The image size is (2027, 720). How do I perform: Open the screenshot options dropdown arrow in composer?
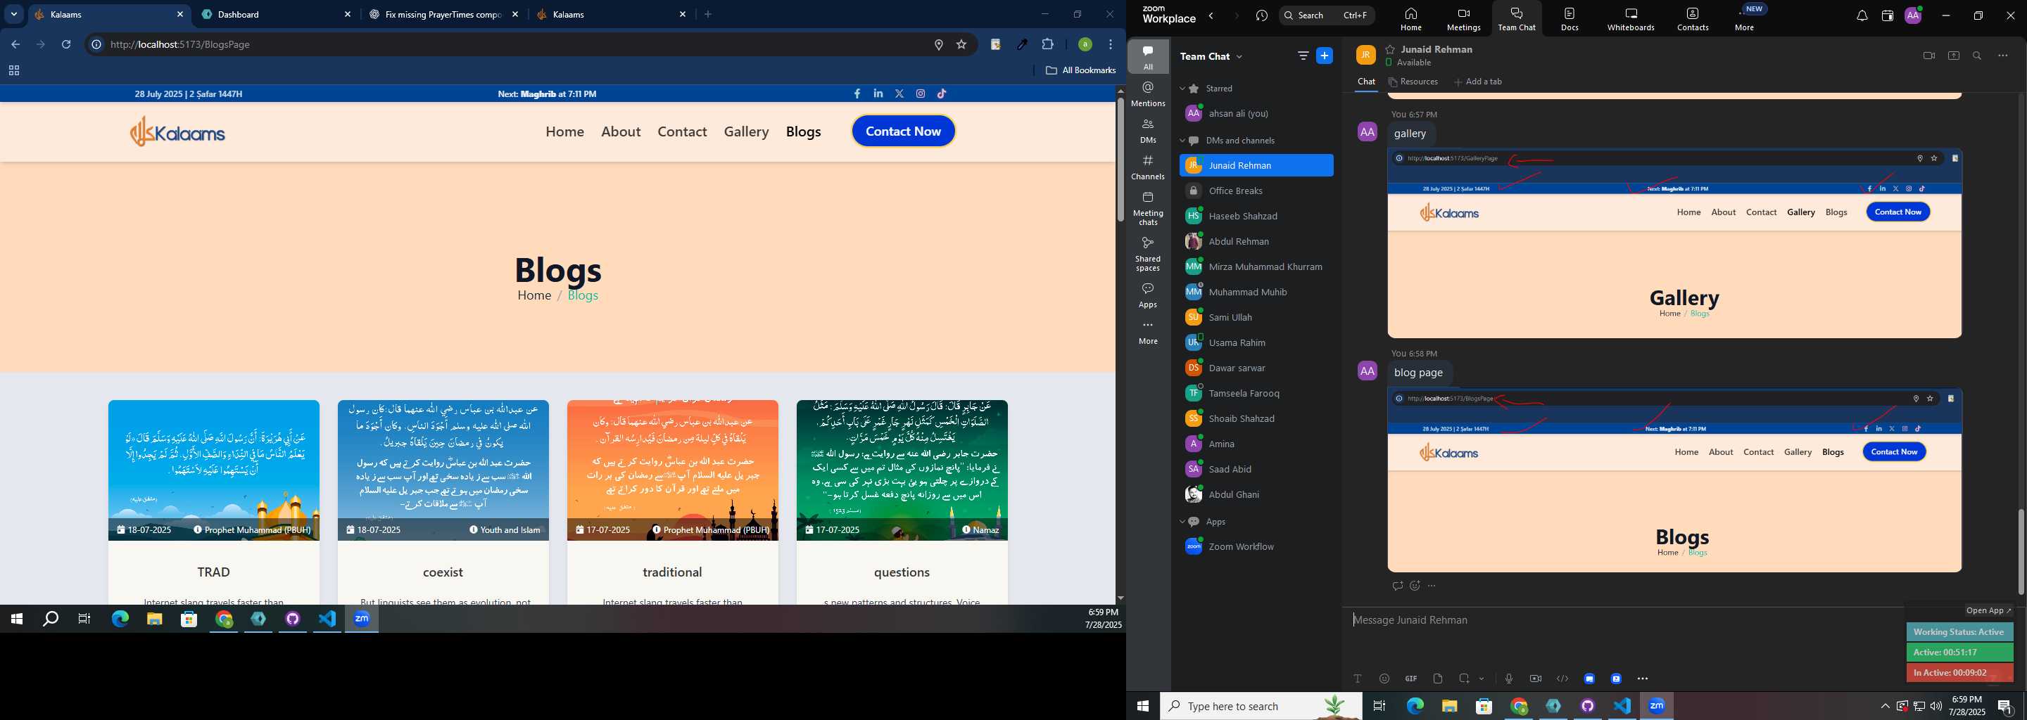[x=1482, y=679]
